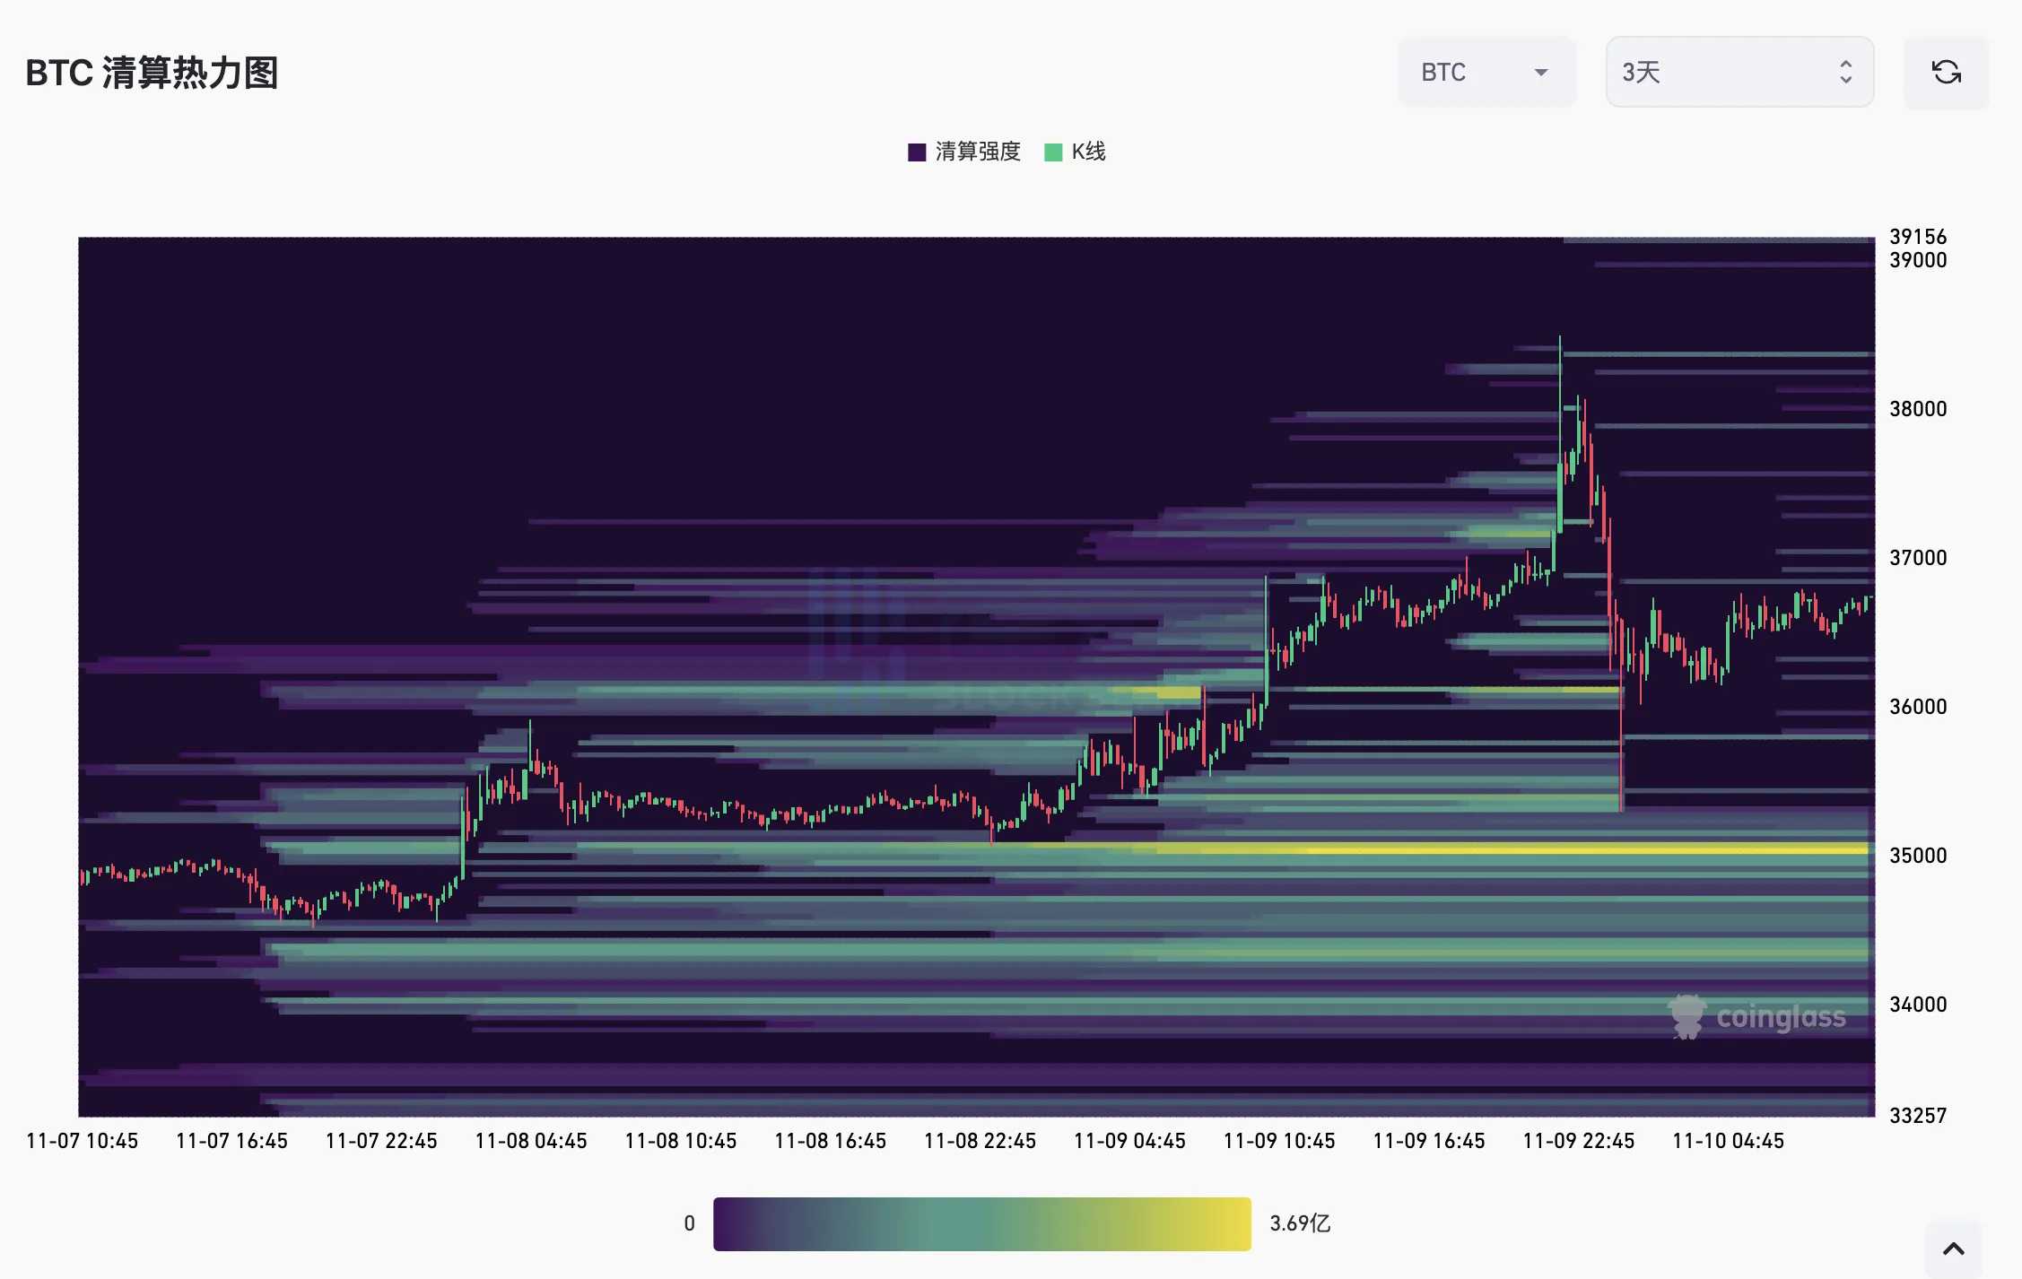
Task: Click the 3.69亿 scale maximum label
Action: (x=1300, y=1223)
